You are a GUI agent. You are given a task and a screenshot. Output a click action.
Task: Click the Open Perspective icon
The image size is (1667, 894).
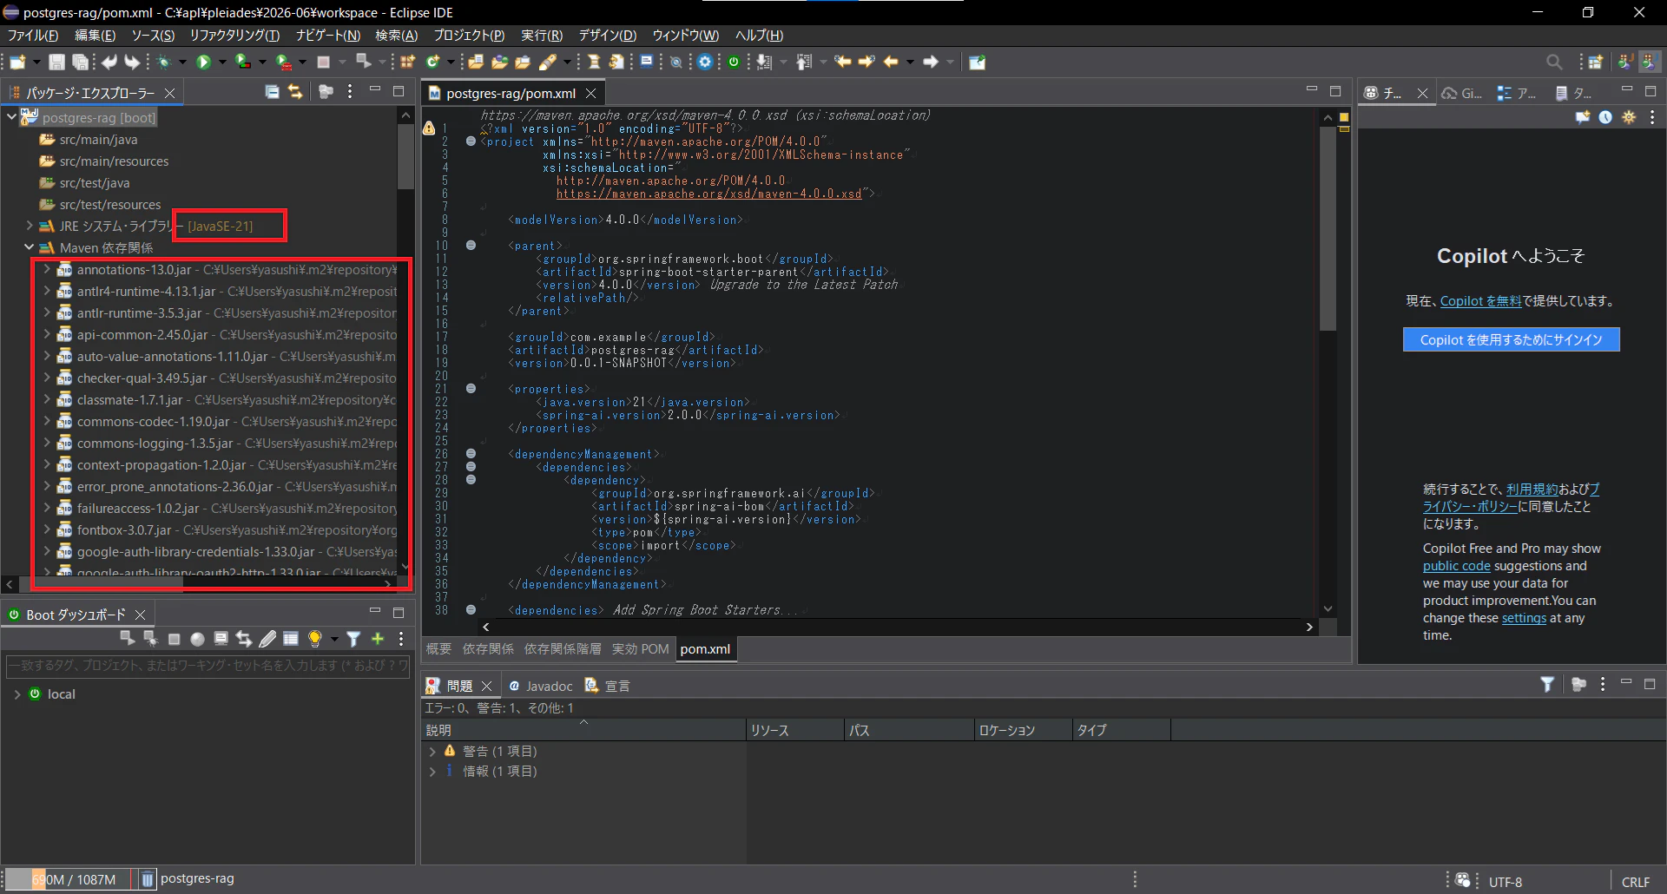1596,62
